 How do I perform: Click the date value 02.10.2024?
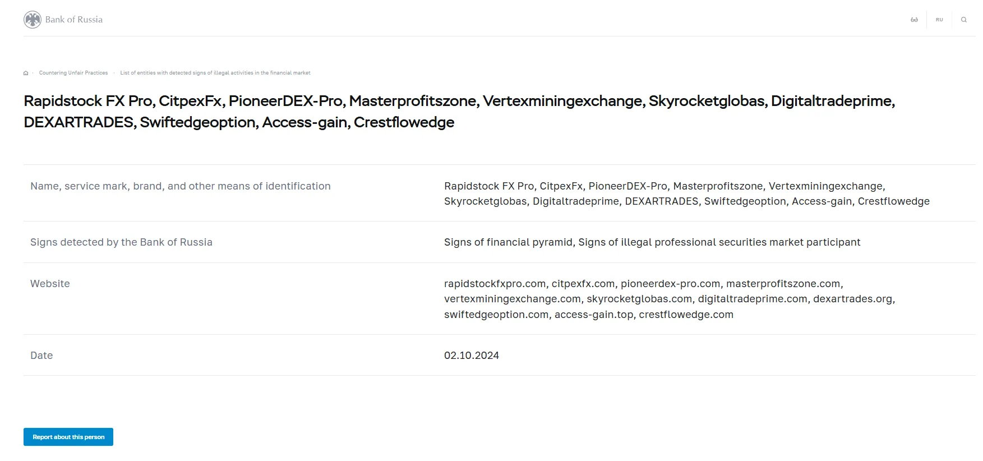pyautogui.click(x=472, y=356)
